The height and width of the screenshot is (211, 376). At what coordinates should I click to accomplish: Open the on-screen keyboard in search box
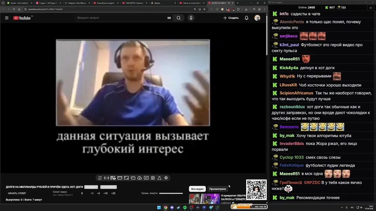[x=169, y=18]
